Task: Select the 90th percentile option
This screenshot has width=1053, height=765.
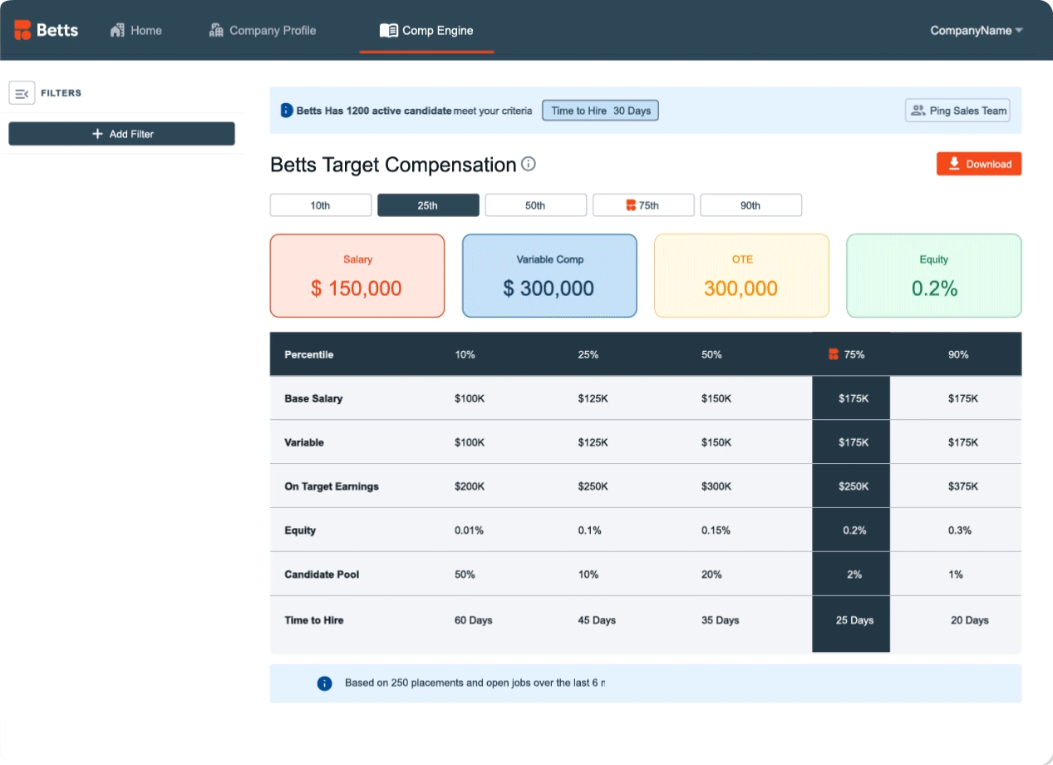Action: [750, 205]
